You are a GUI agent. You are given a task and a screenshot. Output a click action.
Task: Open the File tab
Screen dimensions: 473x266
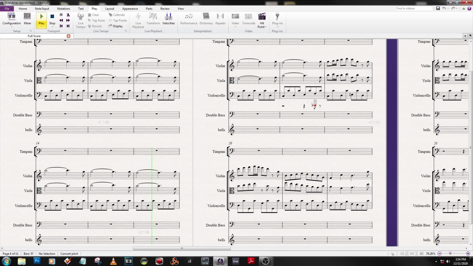tap(7, 9)
